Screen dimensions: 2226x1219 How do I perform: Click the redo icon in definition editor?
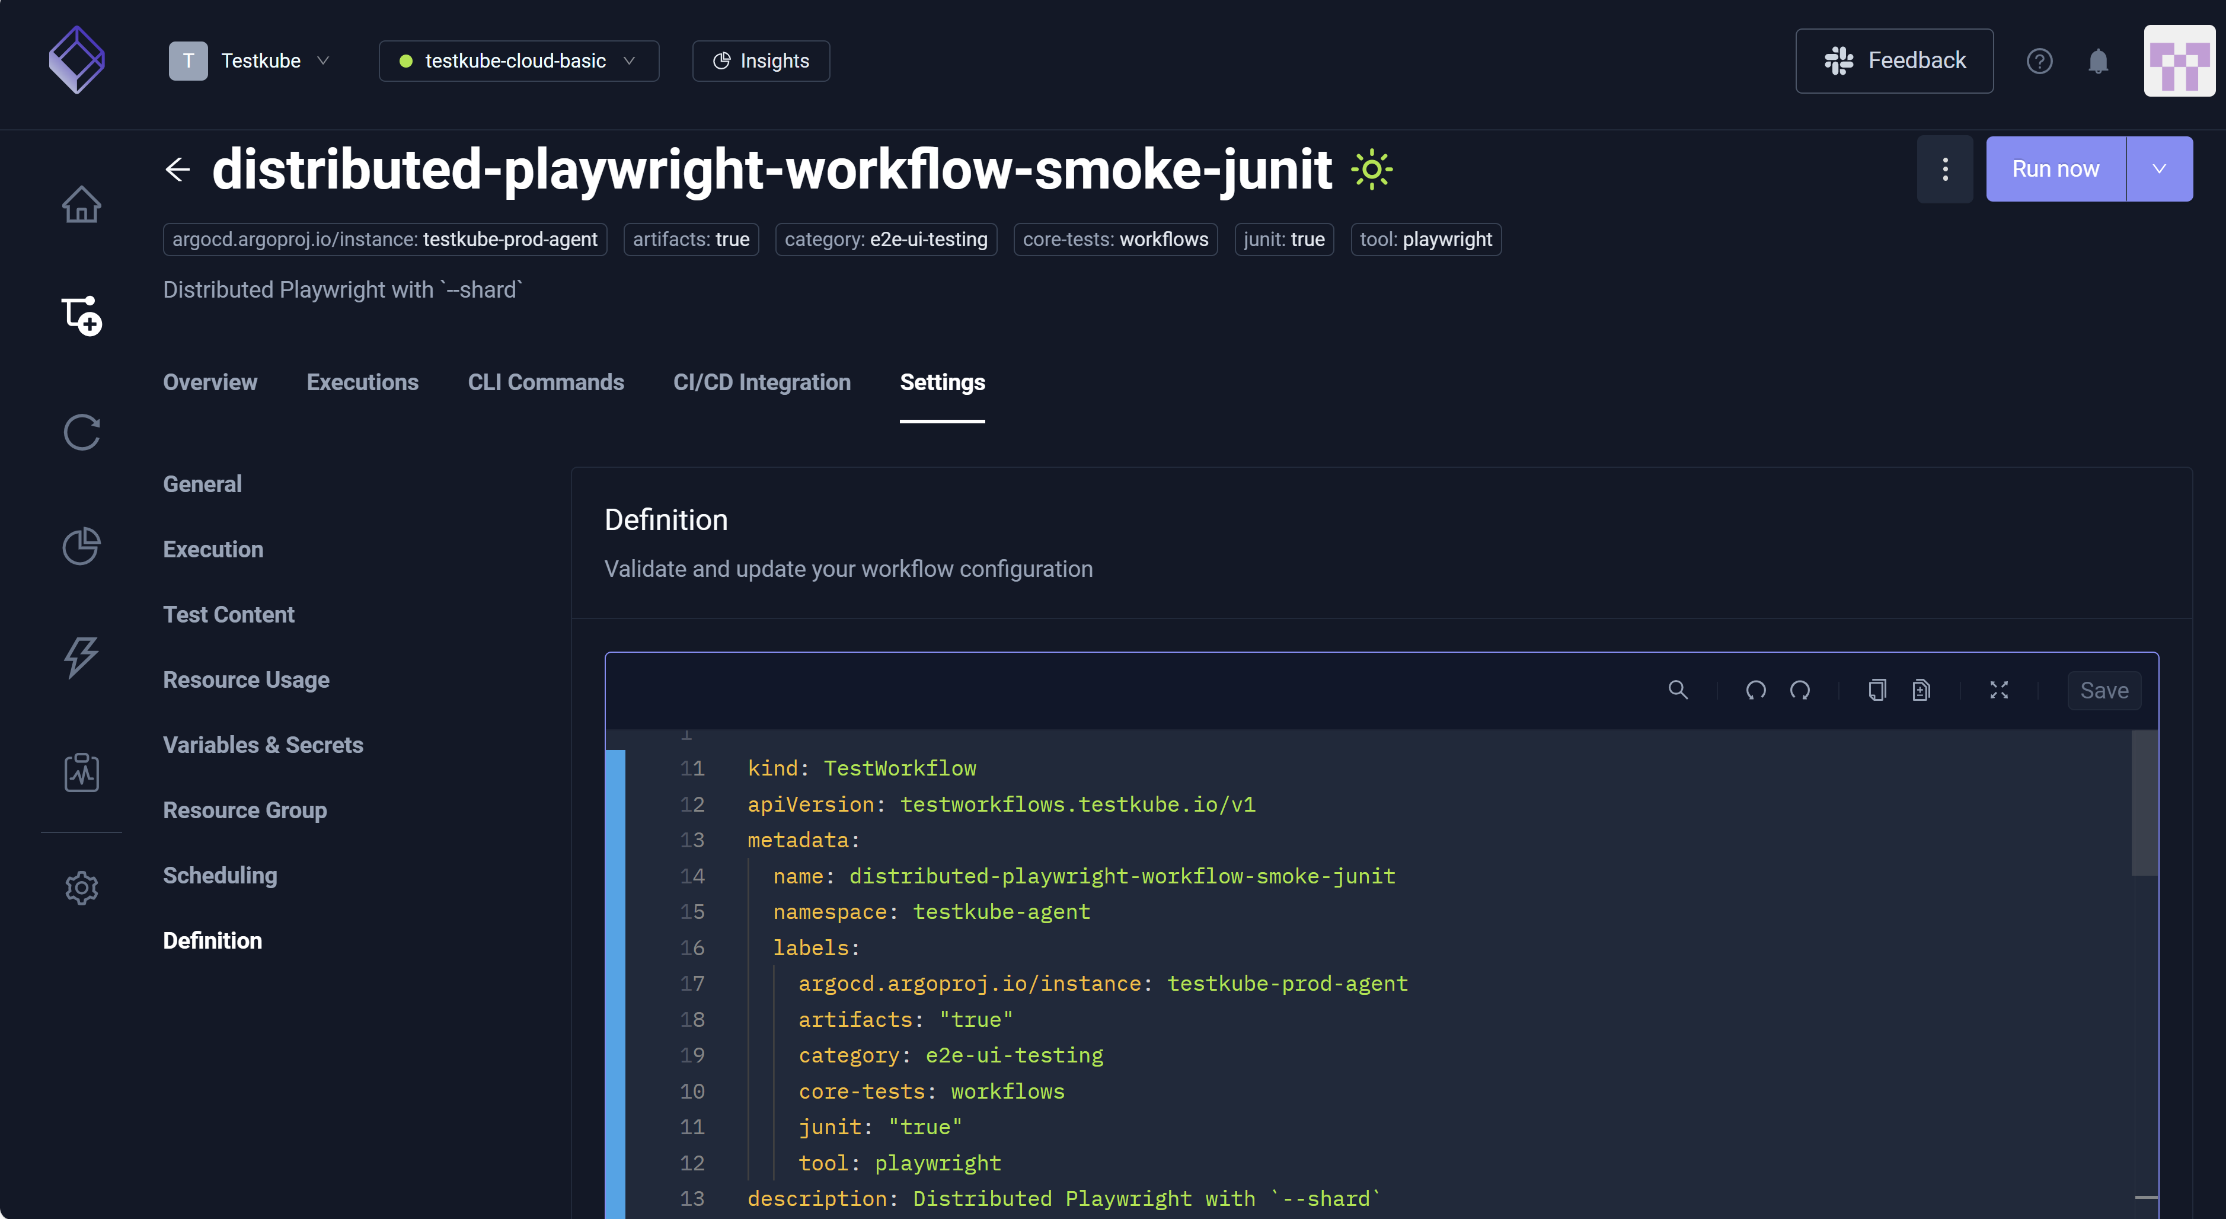coord(1800,690)
